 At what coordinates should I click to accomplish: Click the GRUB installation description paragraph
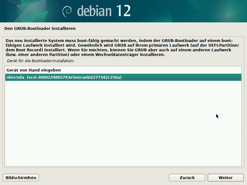122,48
